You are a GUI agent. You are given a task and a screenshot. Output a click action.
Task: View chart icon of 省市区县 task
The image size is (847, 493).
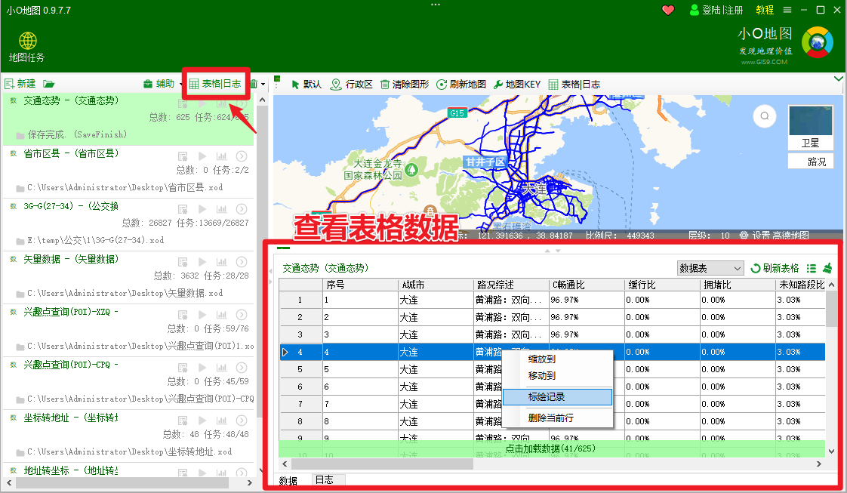[x=221, y=156]
